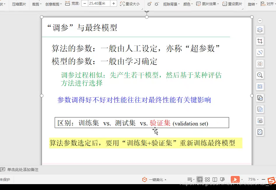Click the floating toolbar icon above the magnifier

(x=260, y=64)
